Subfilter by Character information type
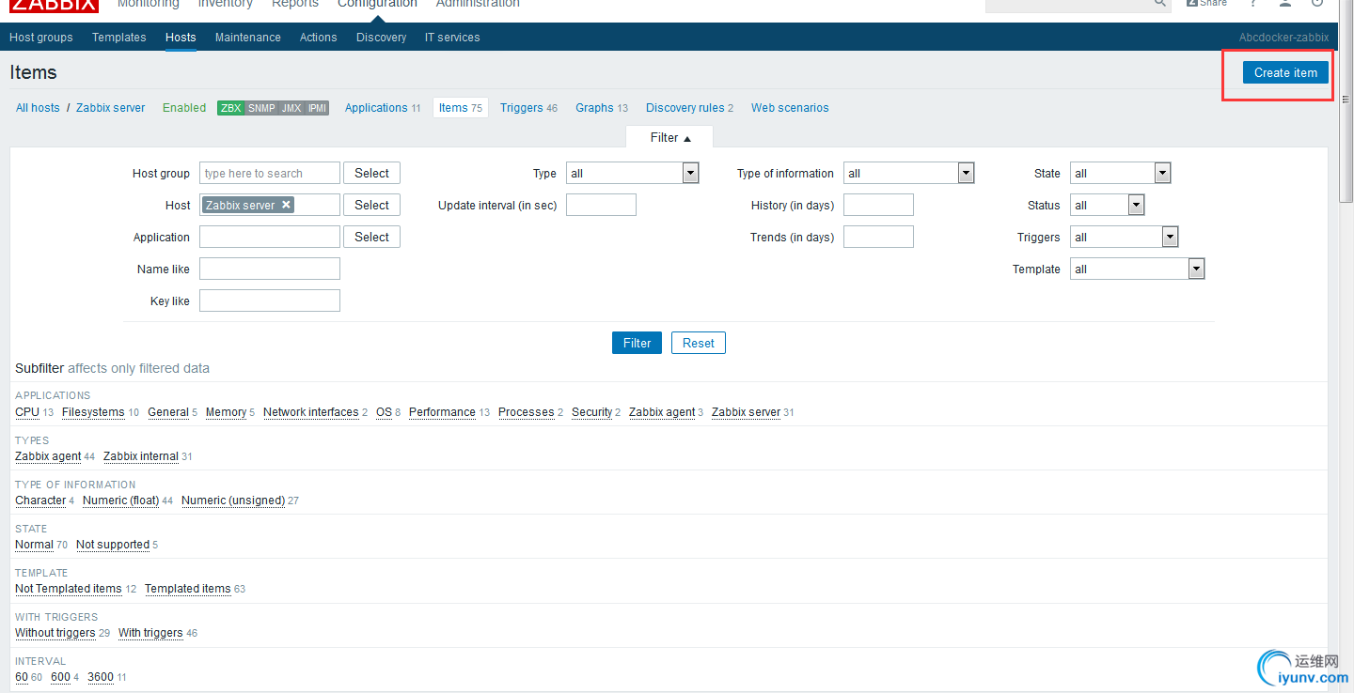This screenshot has width=1354, height=693. pyautogui.click(x=40, y=500)
